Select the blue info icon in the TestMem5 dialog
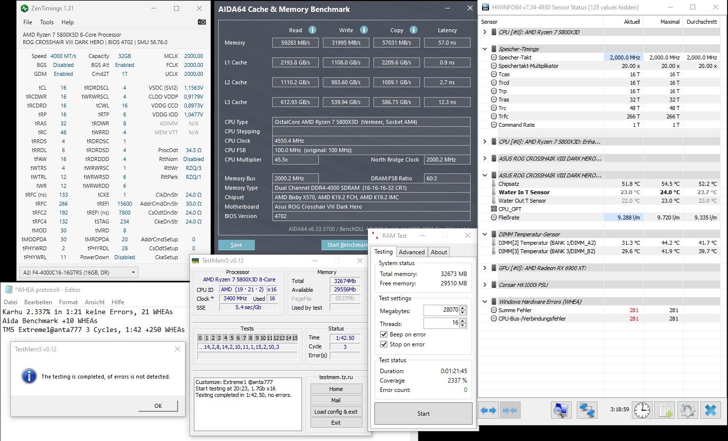Image resolution: width=728 pixels, height=441 pixels. pos(29,376)
